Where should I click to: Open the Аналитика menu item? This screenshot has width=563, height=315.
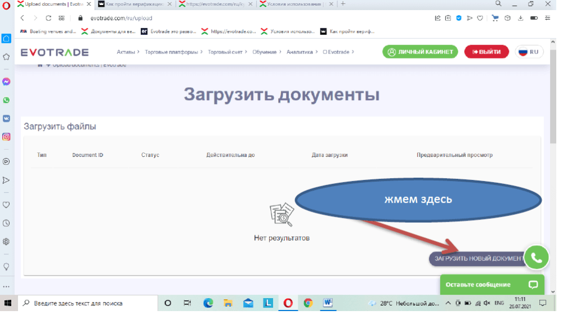click(x=301, y=52)
